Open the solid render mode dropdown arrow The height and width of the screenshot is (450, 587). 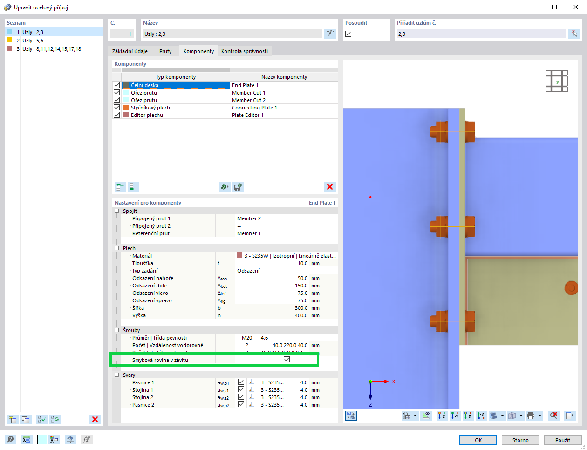[x=502, y=416]
